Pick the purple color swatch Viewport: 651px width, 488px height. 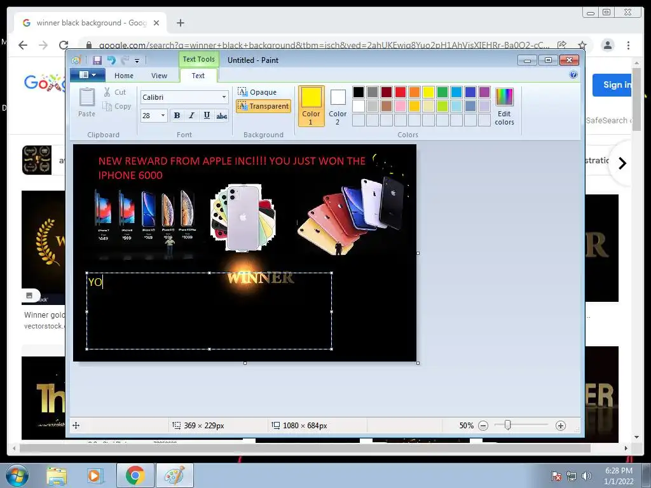pyautogui.click(x=484, y=92)
